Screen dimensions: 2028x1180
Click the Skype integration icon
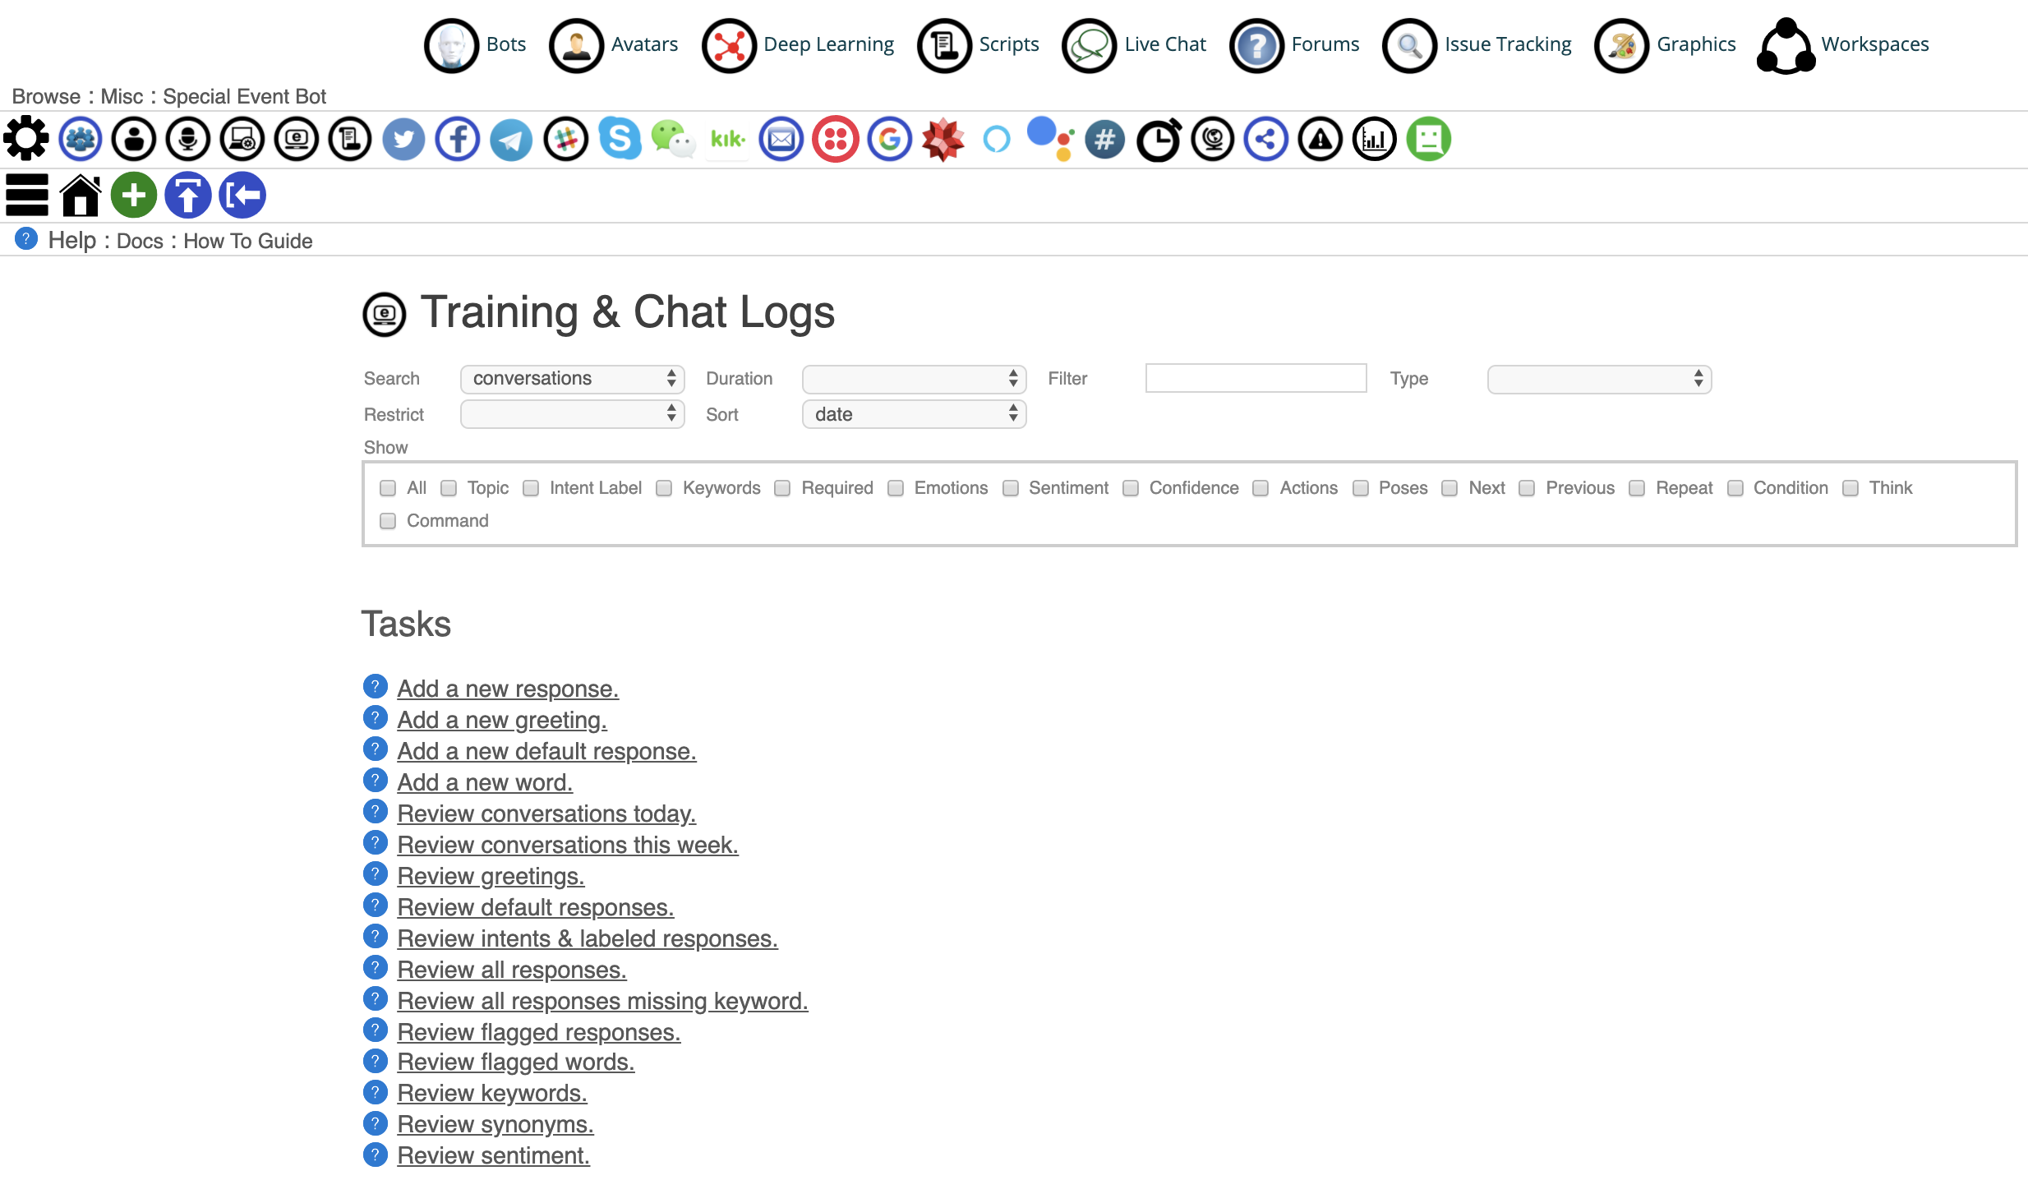point(620,139)
